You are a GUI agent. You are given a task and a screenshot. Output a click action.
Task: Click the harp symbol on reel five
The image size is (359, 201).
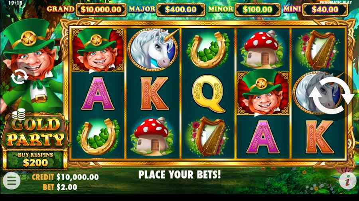[318, 49]
